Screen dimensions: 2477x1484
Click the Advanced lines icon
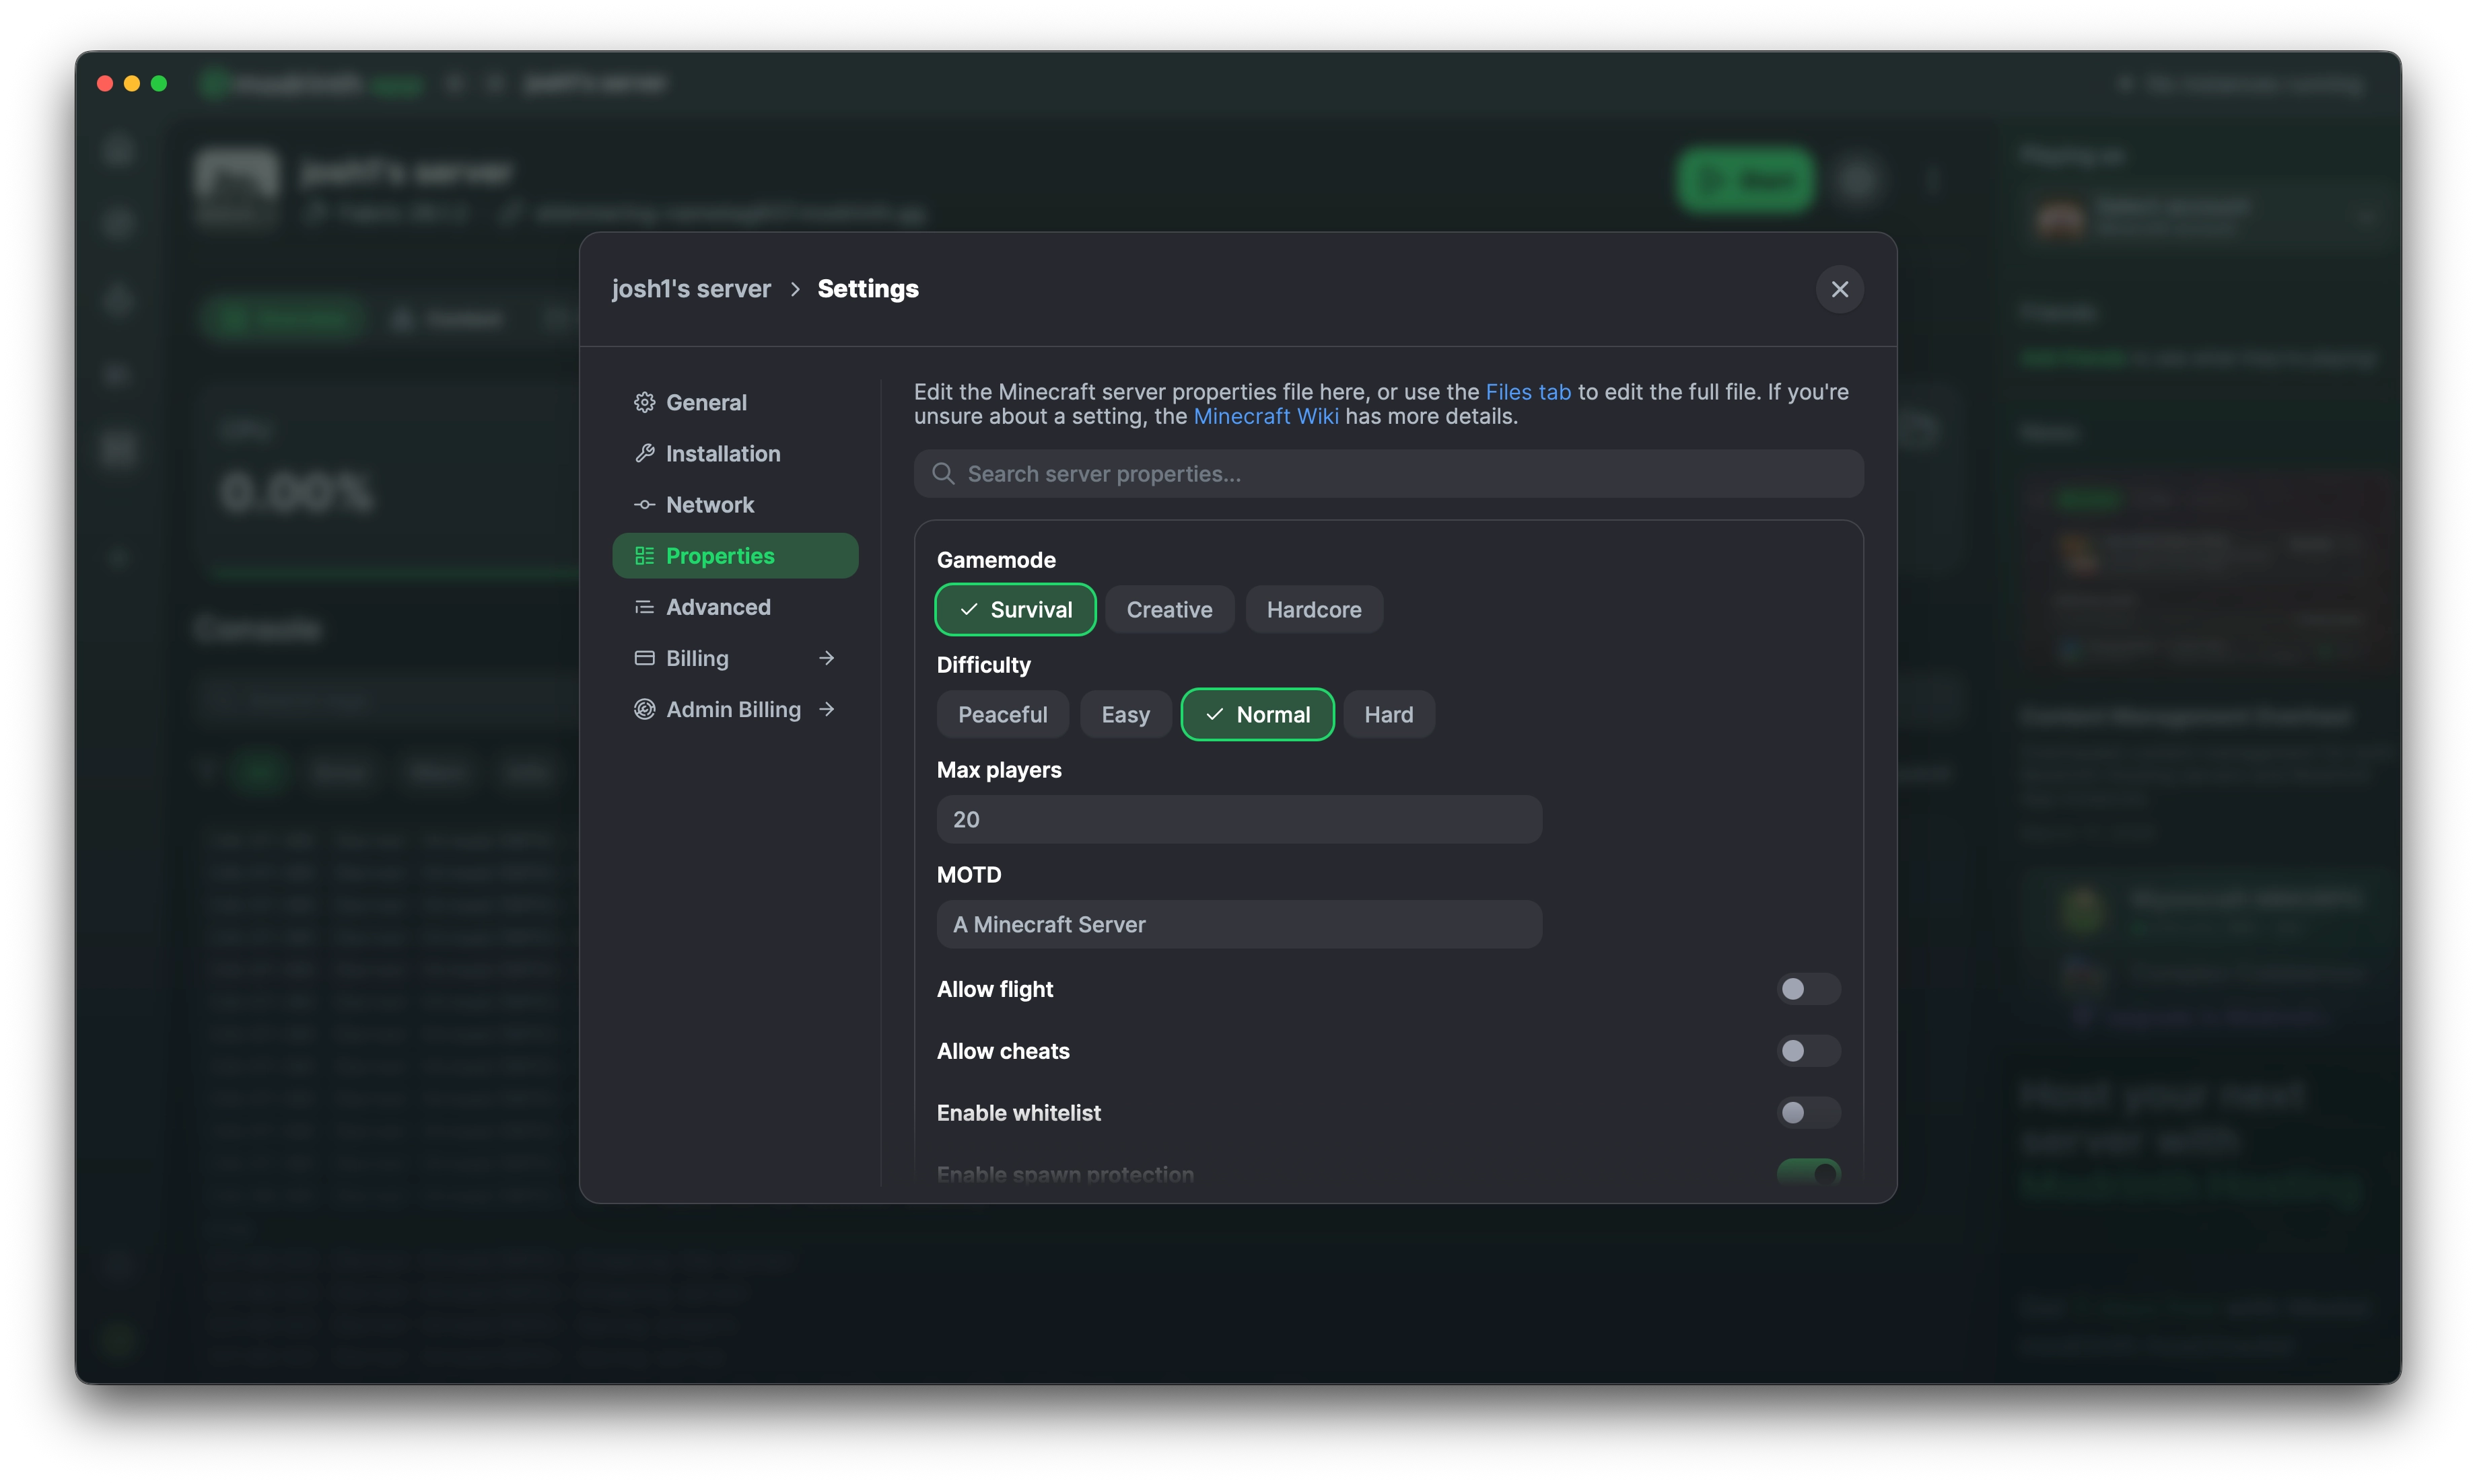(644, 607)
